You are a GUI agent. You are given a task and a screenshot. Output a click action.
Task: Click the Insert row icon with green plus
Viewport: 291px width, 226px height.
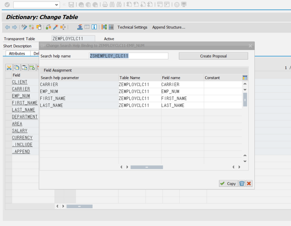(x=31, y=67)
